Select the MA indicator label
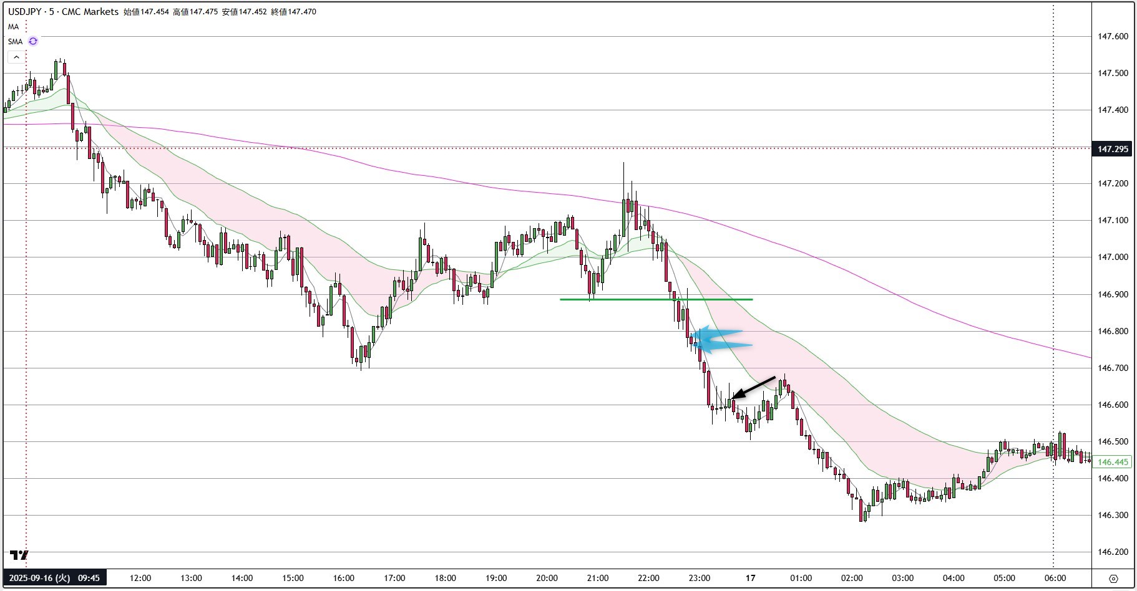The image size is (1137, 591). [x=13, y=27]
